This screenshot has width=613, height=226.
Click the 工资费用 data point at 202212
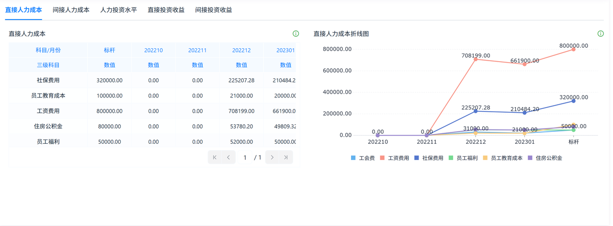476,59
